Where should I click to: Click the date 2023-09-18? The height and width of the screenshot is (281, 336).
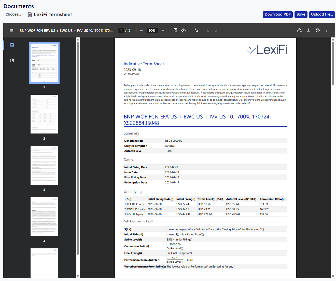pos(132,70)
